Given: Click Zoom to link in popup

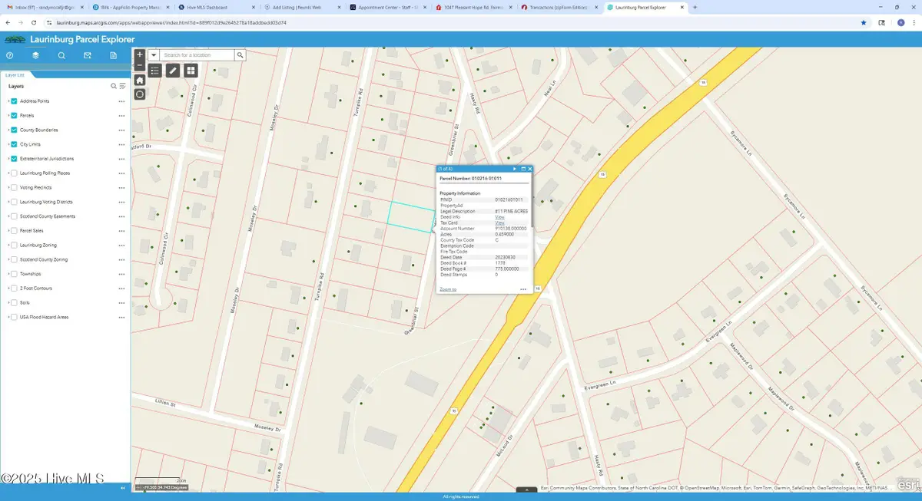Looking at the screenshot, I should (447, 289).
